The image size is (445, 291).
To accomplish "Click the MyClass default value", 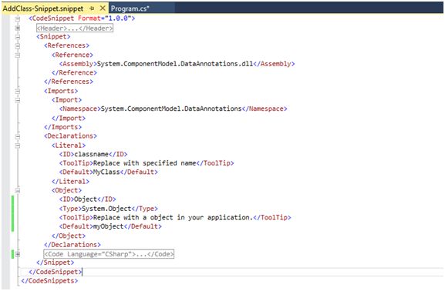I will [106, 172].
